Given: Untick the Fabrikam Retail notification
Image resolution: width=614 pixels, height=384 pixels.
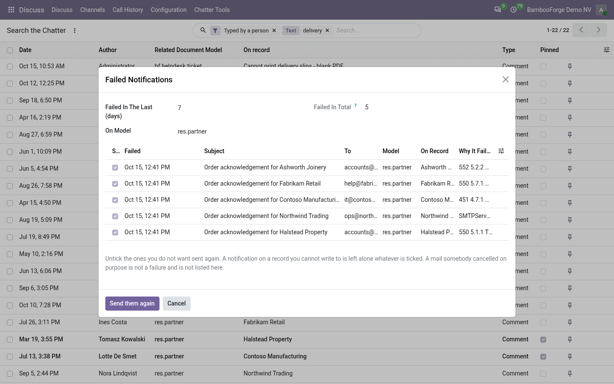Looking at the screenshot, I should click(115, 184).
